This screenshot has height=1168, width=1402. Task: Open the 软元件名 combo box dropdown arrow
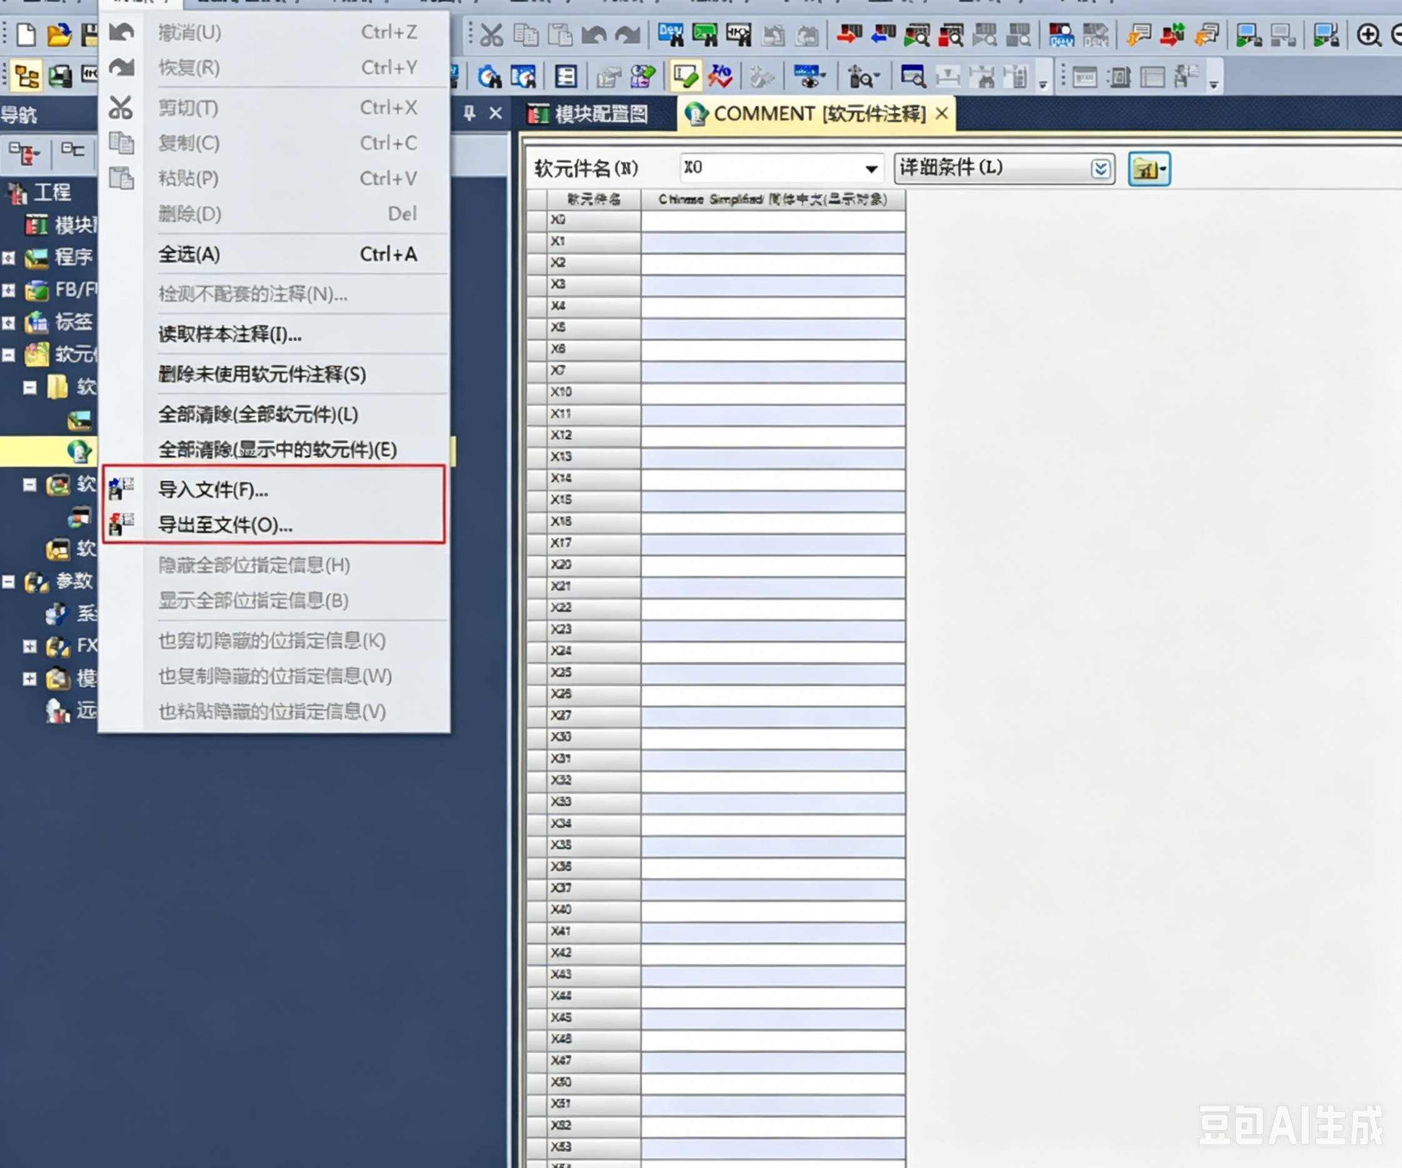coord(871,168)
